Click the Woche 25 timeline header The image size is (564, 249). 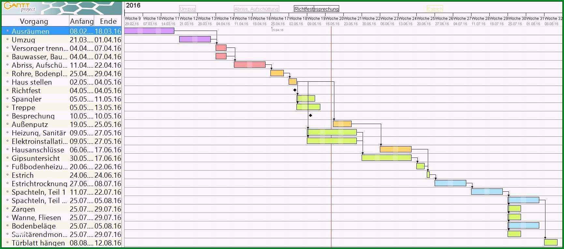click(x=426, y=19)
